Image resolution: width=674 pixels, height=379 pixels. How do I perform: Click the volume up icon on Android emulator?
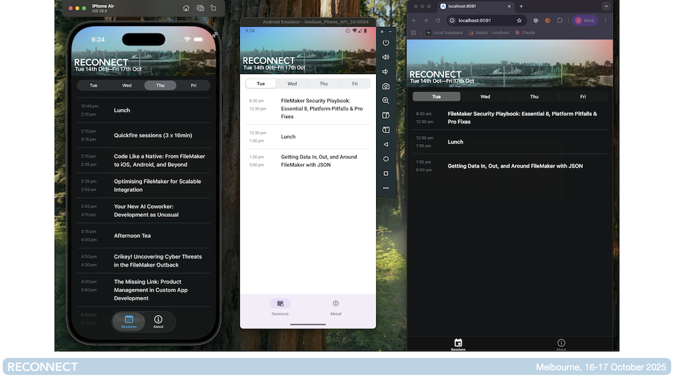tap(386, 57)
